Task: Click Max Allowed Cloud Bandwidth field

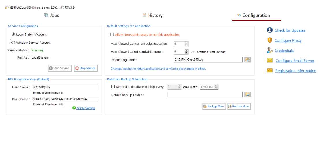Action: (x=179, y=51)
